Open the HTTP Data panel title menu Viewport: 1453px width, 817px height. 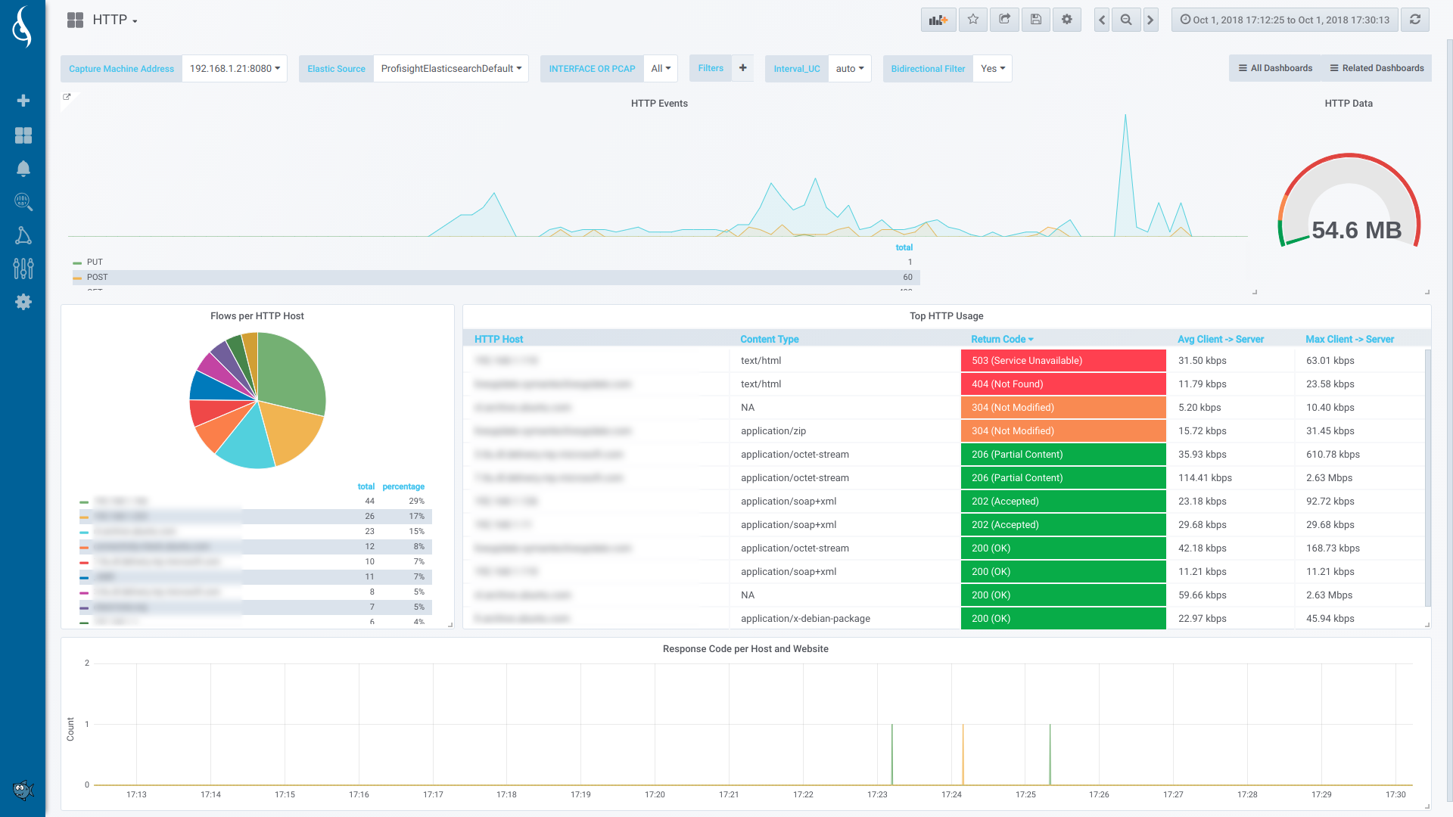pos(1349,104)
